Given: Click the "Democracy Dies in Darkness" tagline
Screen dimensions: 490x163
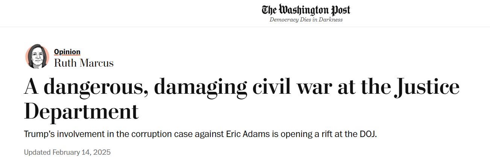Looking at the screenshot, I should point(306,20).
